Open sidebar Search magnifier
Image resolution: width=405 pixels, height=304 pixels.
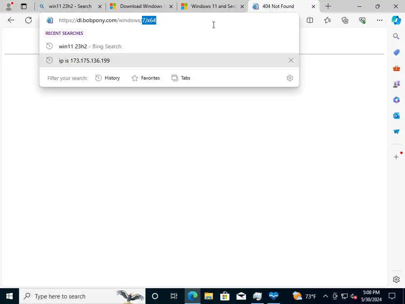(x=396, y=36)
